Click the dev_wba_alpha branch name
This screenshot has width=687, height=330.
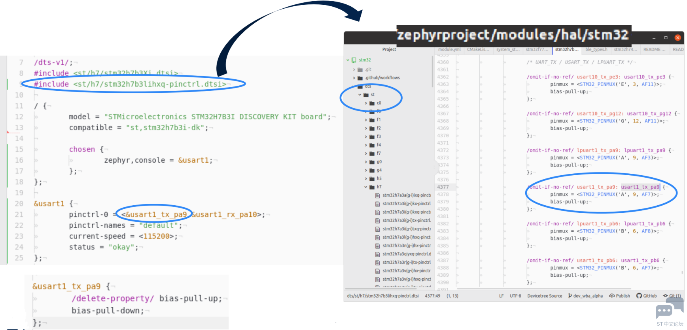pyautogui.click(x=588, y=296)
